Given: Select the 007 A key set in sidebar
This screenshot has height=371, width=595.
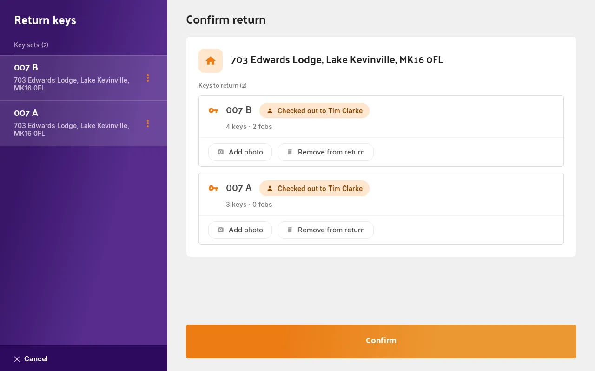Looking at the screenshot, I should pos(84,123).
